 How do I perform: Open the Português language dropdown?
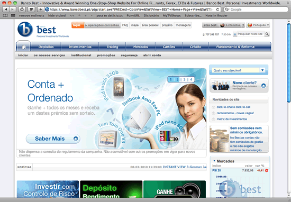[x=258, y=25]
